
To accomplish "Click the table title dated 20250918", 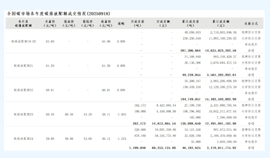I will (x=58, y=14).
